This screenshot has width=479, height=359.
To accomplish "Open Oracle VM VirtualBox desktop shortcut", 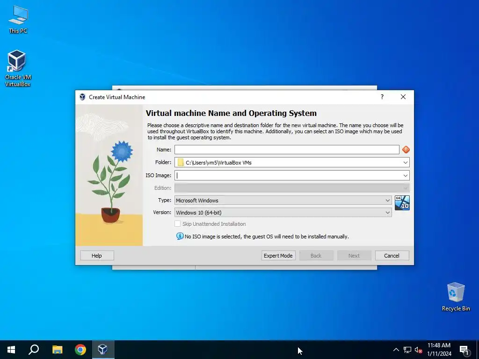I will pyautogui.click(x=17, y=68).
